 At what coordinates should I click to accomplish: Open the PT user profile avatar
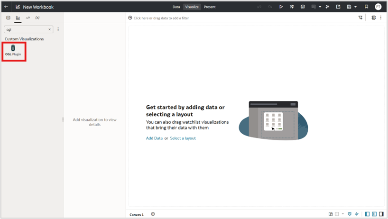pyautogui.click(x=378, y=7)
